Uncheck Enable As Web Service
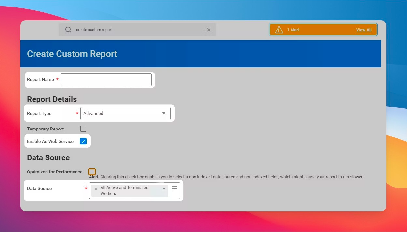The height and width of the screenshot is (232, 407). point(83,141)
